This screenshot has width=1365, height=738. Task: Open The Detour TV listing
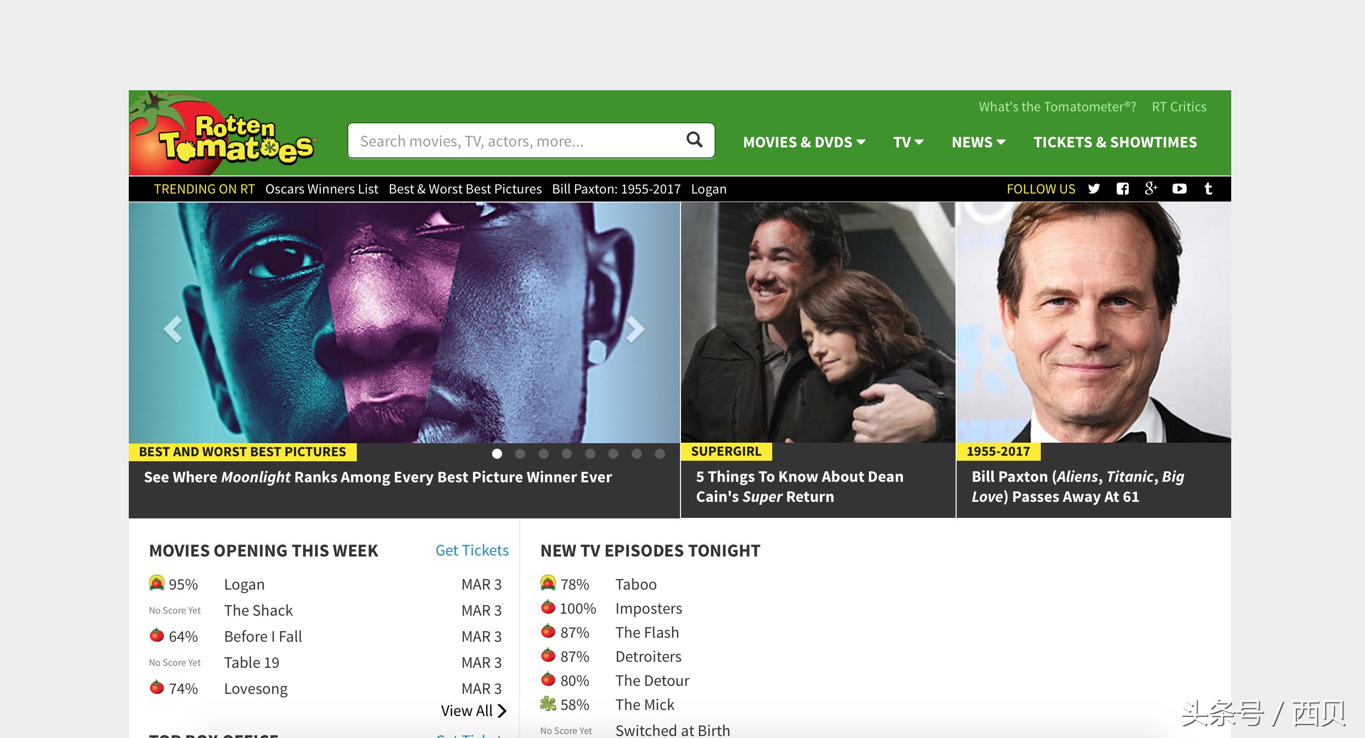[652, 681]
